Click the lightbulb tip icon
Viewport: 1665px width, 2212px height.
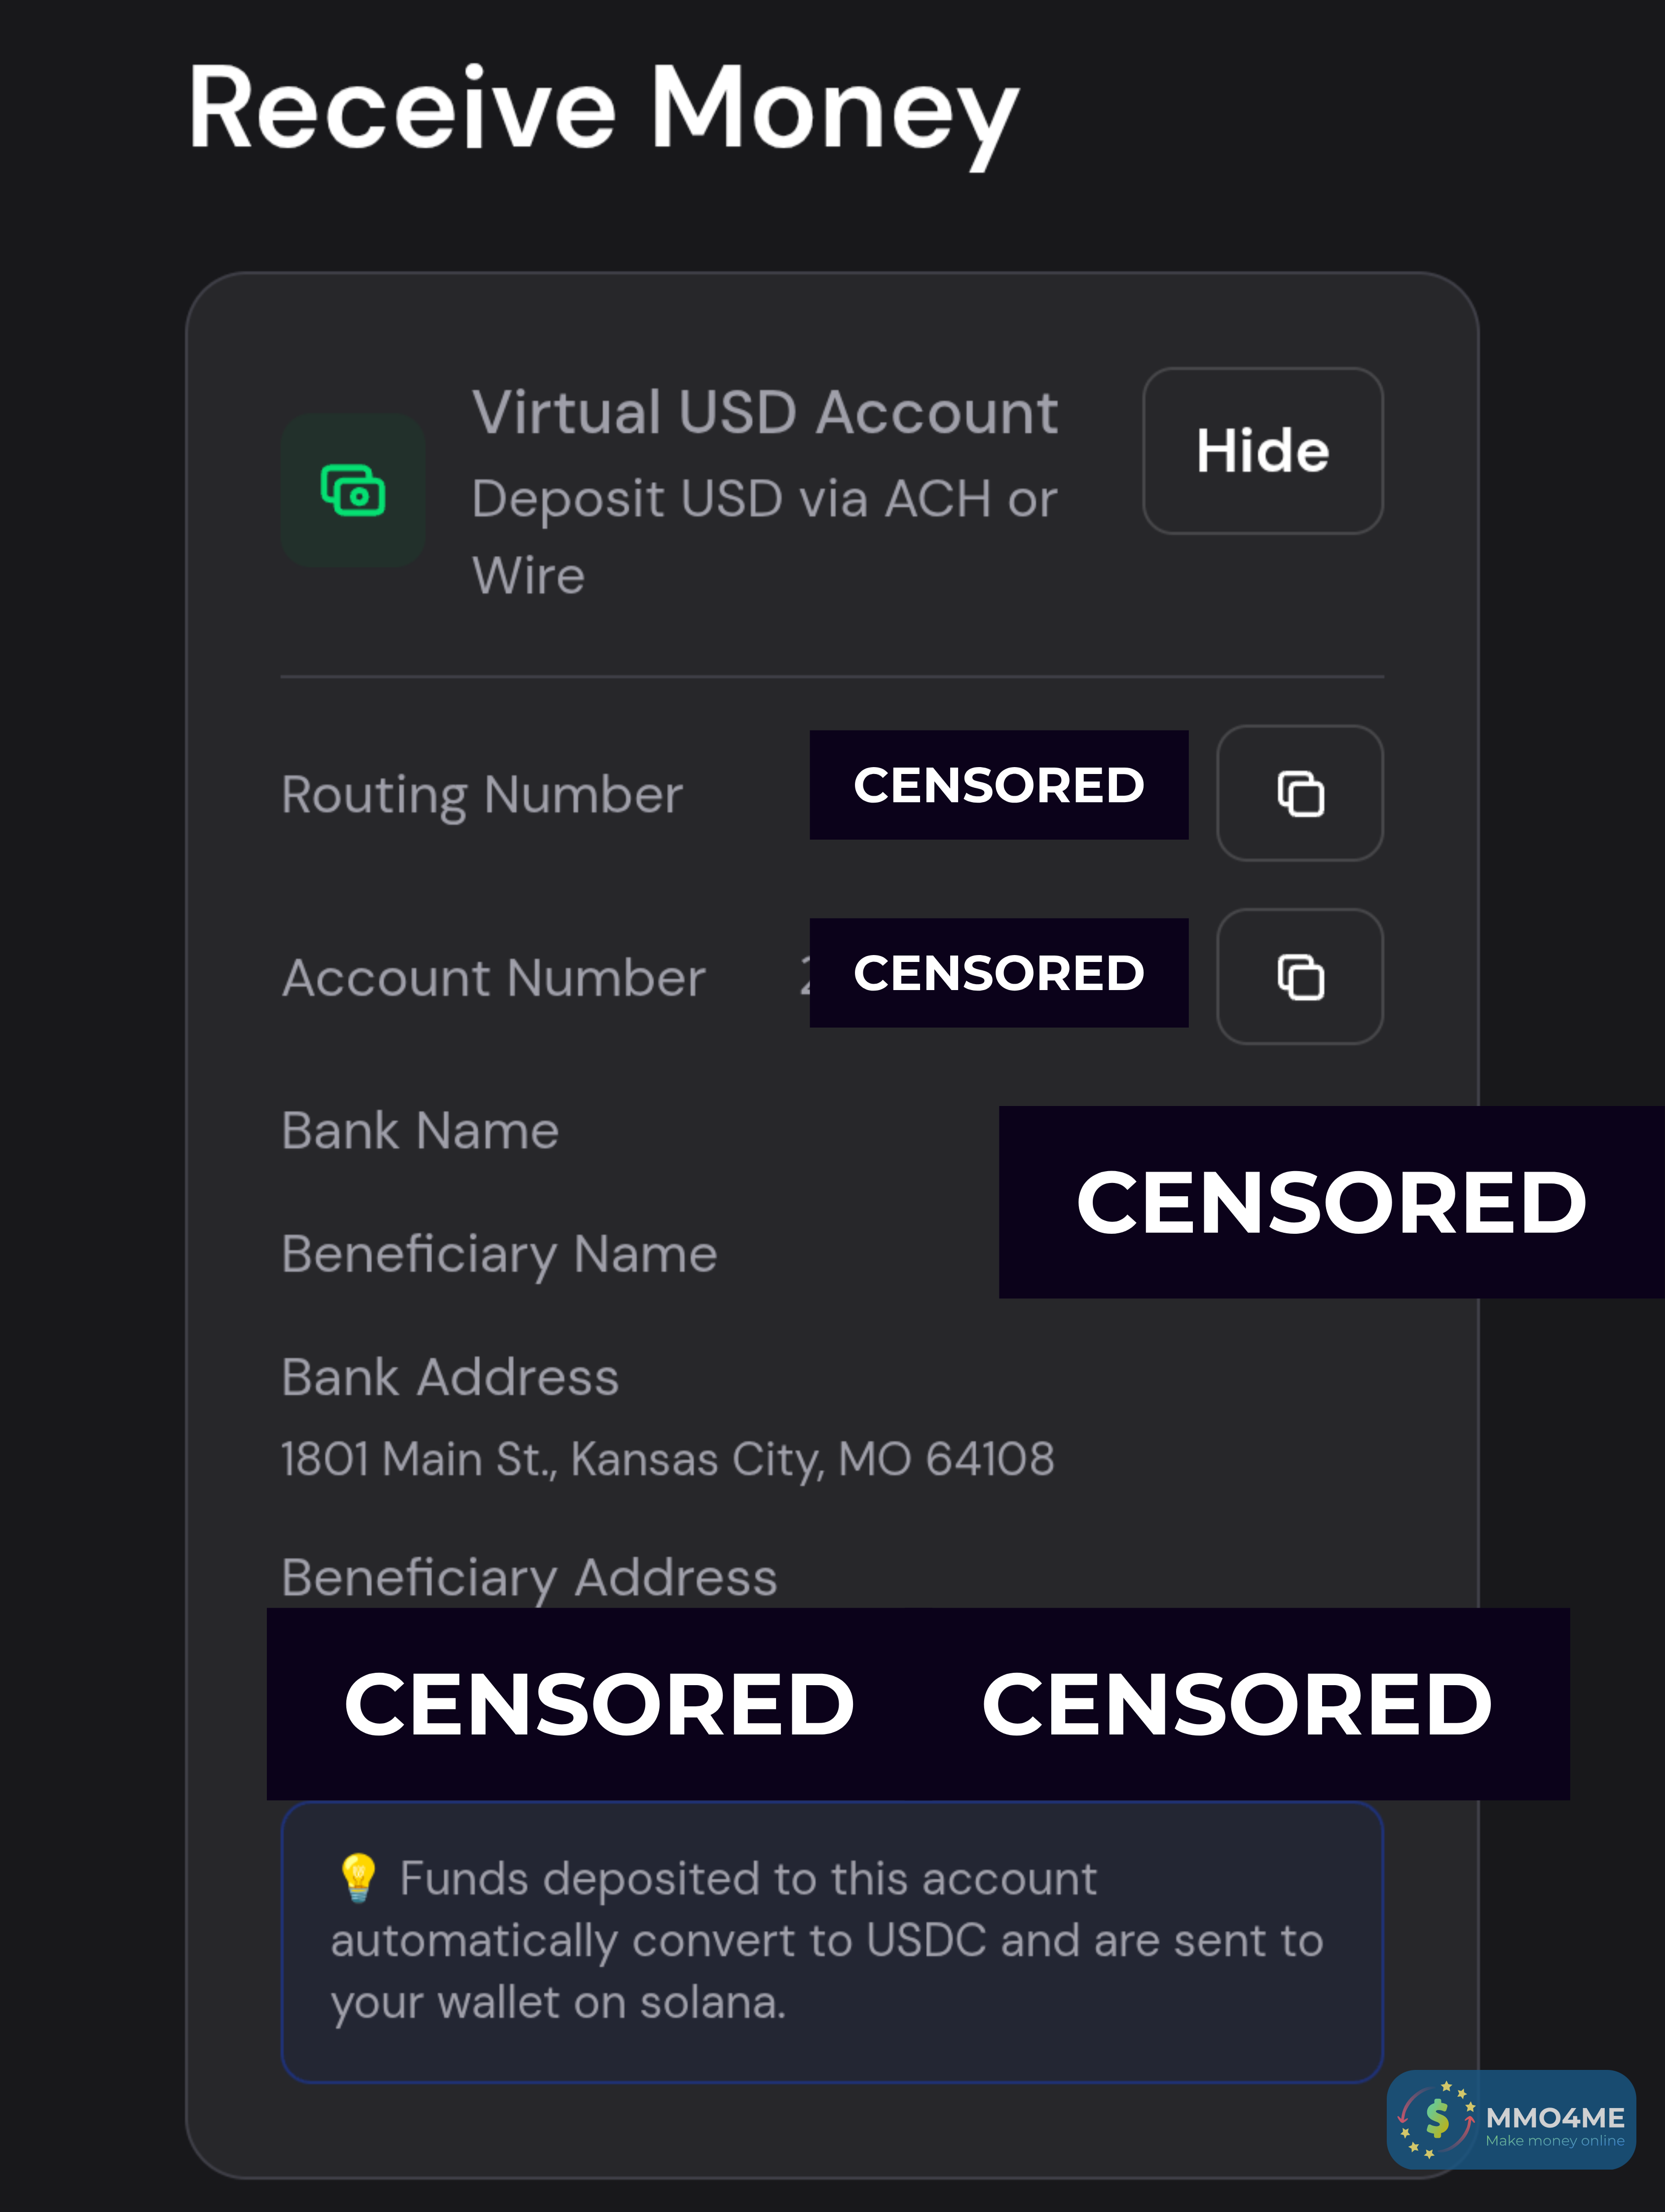[x=358, y=1877]
